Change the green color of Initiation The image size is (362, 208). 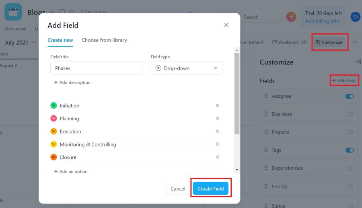[53, 105]
